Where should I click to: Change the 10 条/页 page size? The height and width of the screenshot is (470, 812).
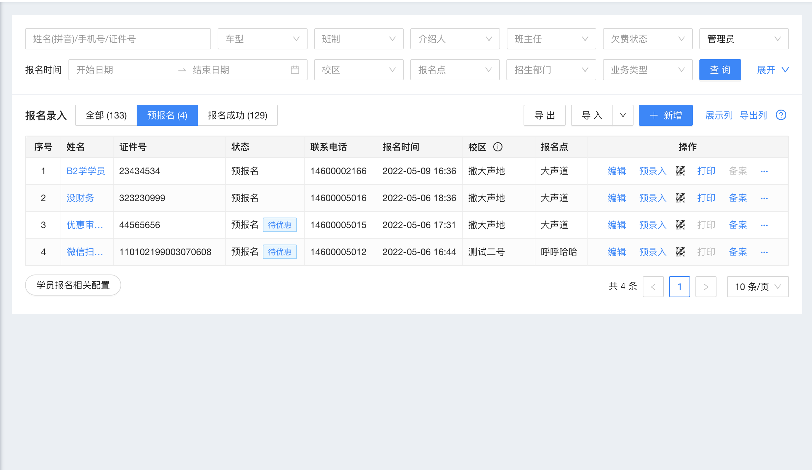click(x=758, y=287)
